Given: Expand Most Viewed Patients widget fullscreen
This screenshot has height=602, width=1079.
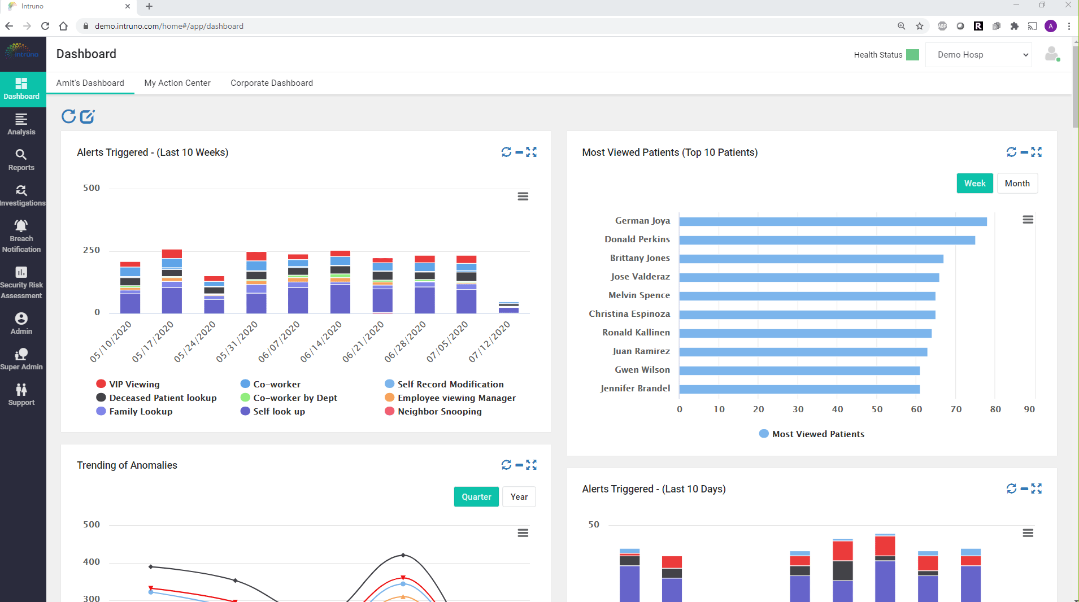Looking at the screenshot, I should (x=1036, y=152).
